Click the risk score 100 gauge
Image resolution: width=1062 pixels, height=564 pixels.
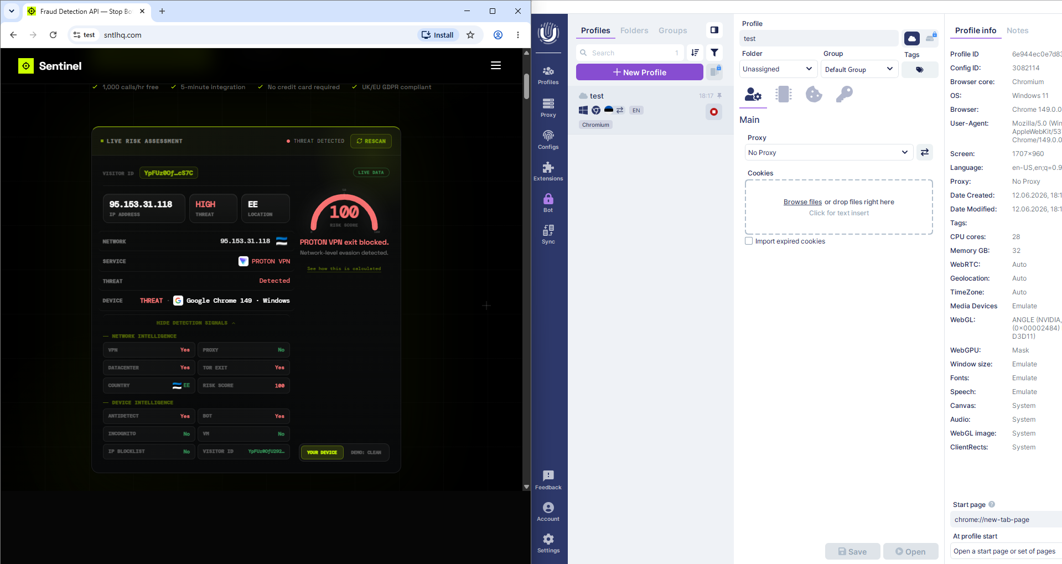pyautogui.click(x=344, y=212)
